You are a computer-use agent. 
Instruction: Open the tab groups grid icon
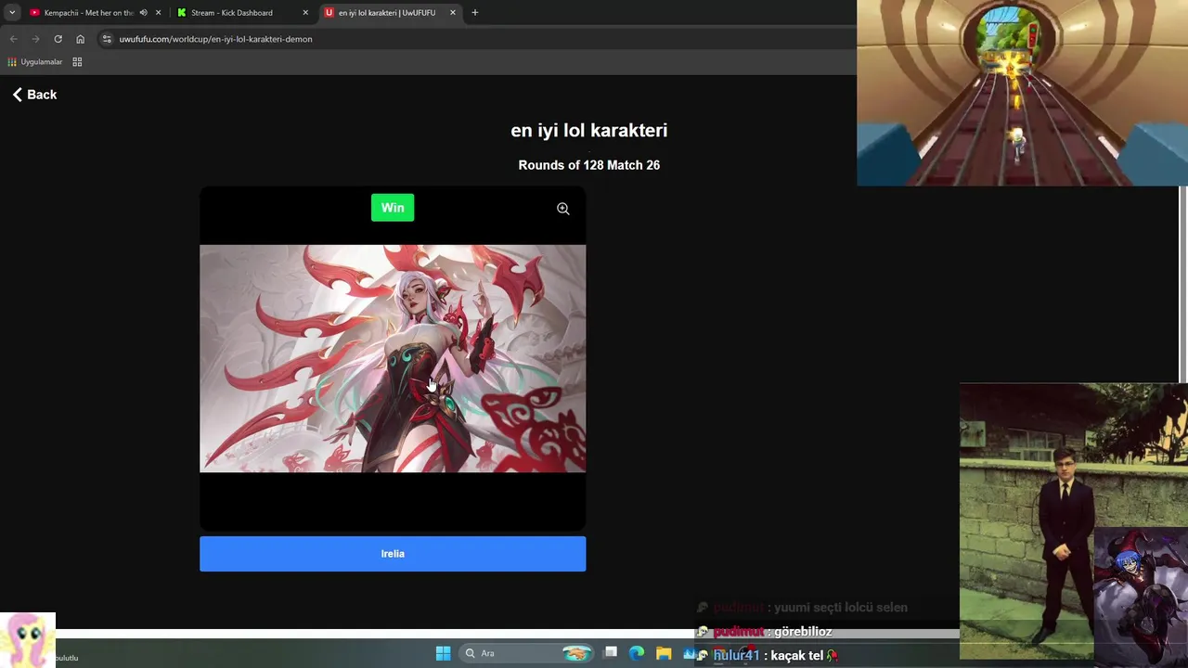click(x=77, y=62)
